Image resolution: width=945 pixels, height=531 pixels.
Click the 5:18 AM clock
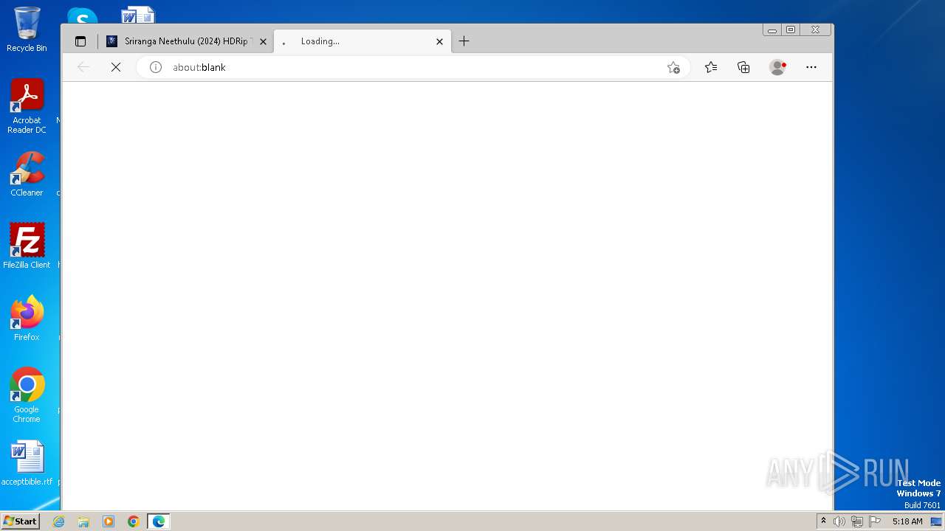(907, 521)
